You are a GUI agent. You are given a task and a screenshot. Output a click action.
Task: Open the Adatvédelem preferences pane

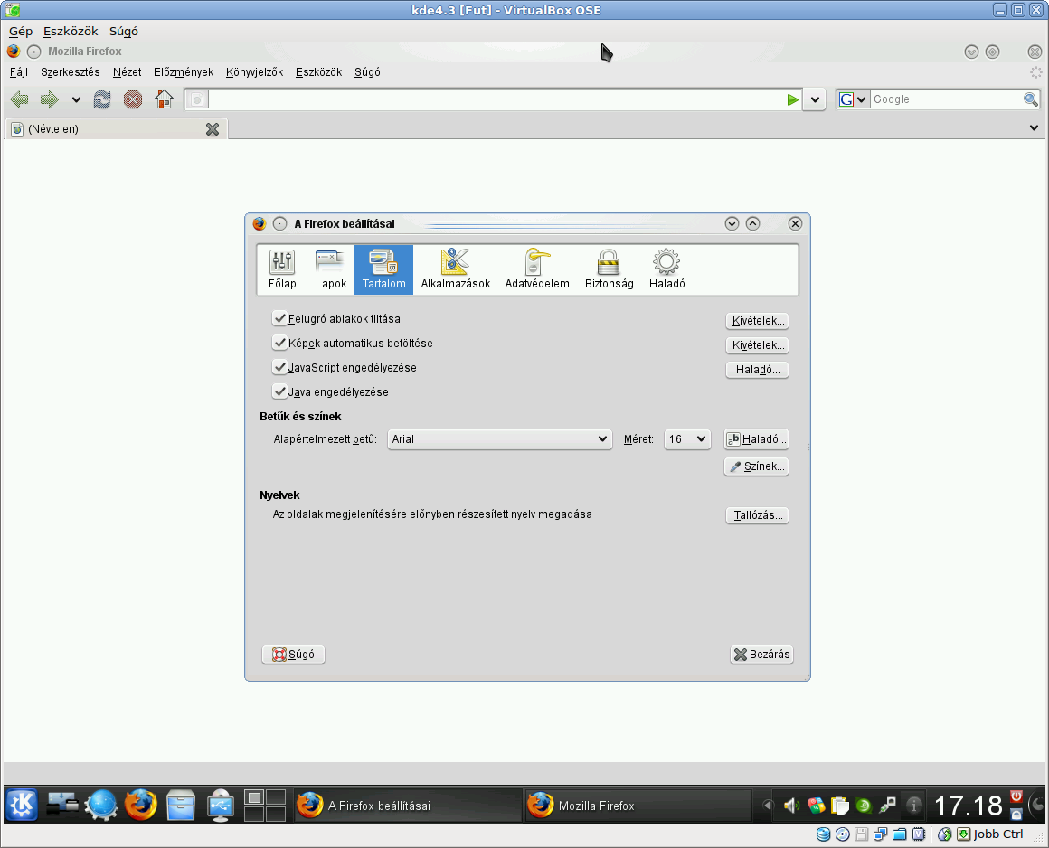536,269
